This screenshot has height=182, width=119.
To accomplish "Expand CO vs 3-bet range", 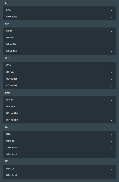I will tap(59, 79).
